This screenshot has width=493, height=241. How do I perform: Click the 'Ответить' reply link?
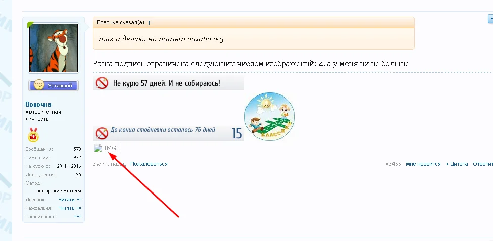pyautogui.click(x=483, y=164)
